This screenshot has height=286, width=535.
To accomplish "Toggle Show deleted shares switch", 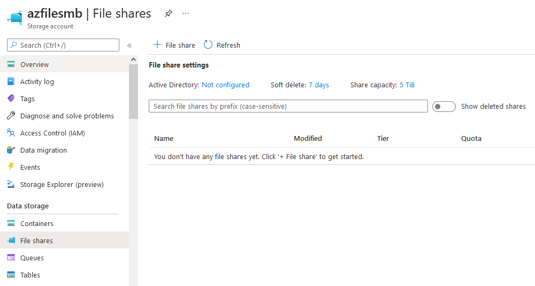I will click(x=444, y=107).
